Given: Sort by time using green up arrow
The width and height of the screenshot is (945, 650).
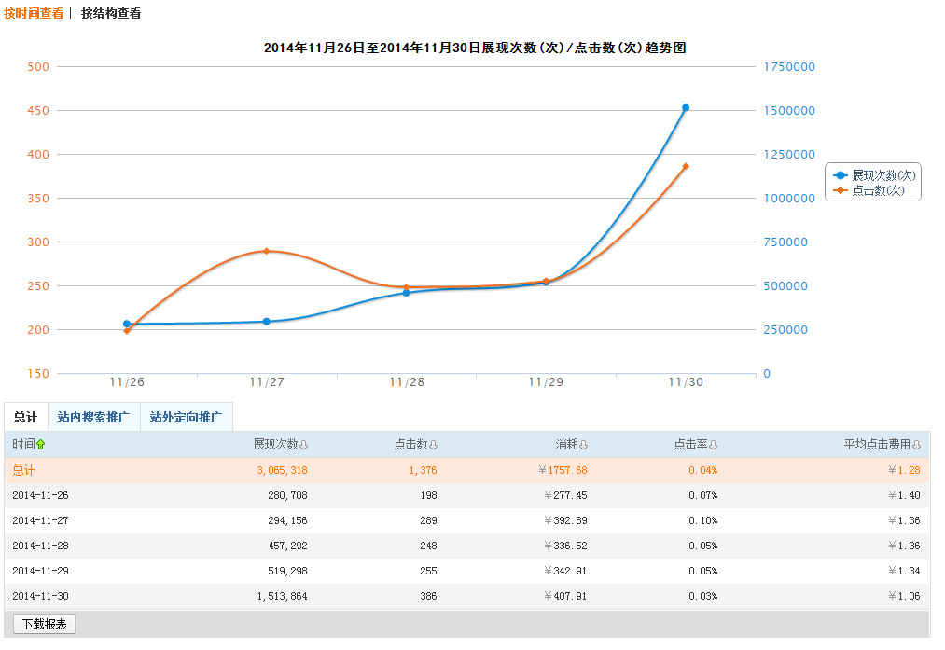Looking at the screenshot, I should tap(41, 445).
